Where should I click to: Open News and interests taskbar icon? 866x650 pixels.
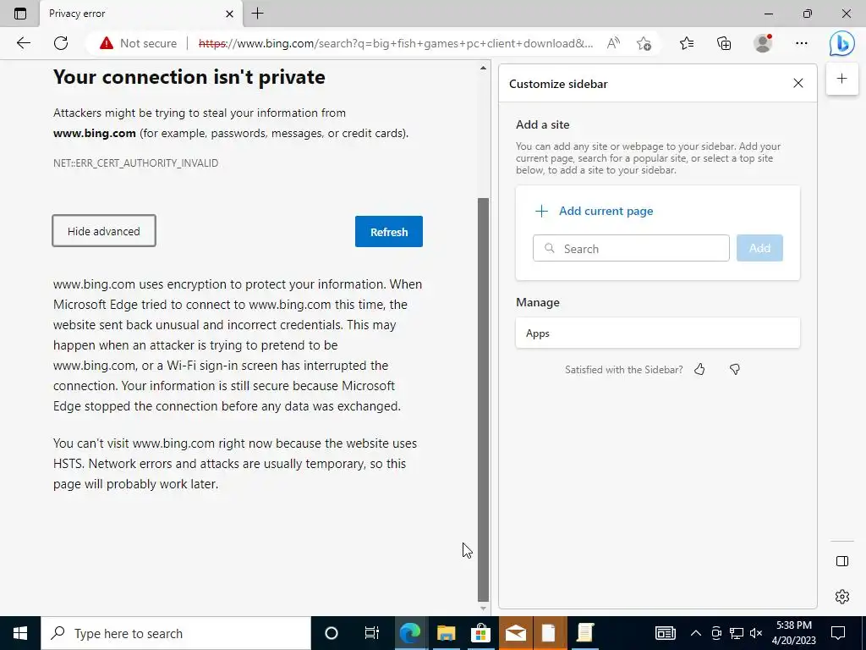point(665,633)
